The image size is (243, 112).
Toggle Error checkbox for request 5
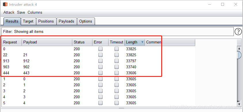pos(100,103)
